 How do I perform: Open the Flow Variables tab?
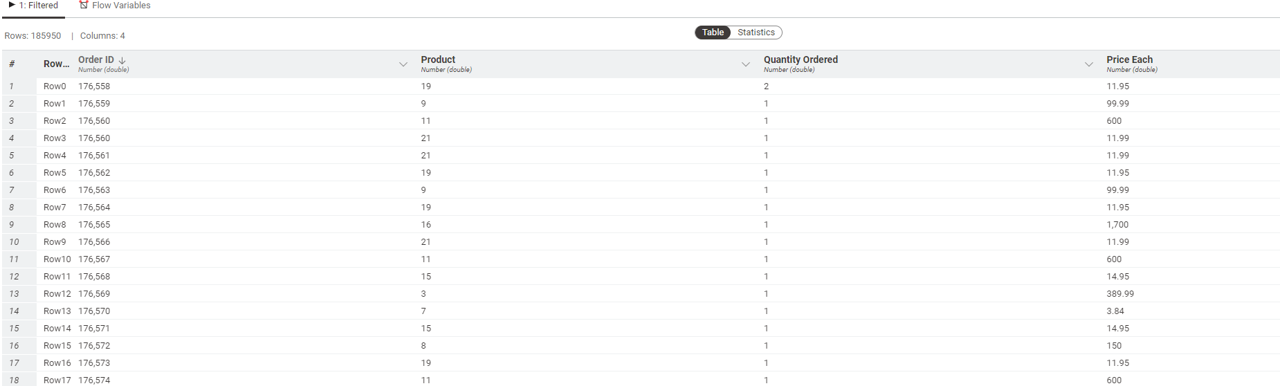click(114, 6)
